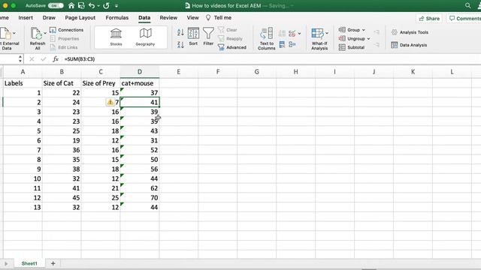Open the Ungroup dropdown arrow
Viewport: 481px width, 270px height.
point(368,39)
